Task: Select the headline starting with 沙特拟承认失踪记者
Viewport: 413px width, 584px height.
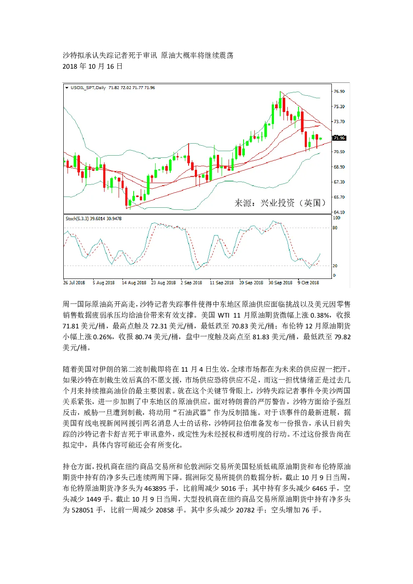Action: [148, 55]
